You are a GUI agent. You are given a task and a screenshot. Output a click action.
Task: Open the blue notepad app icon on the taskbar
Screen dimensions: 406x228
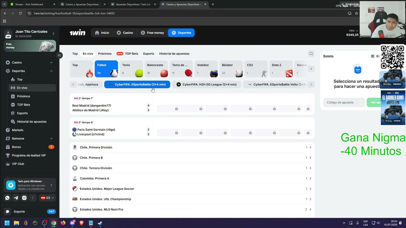91,223
